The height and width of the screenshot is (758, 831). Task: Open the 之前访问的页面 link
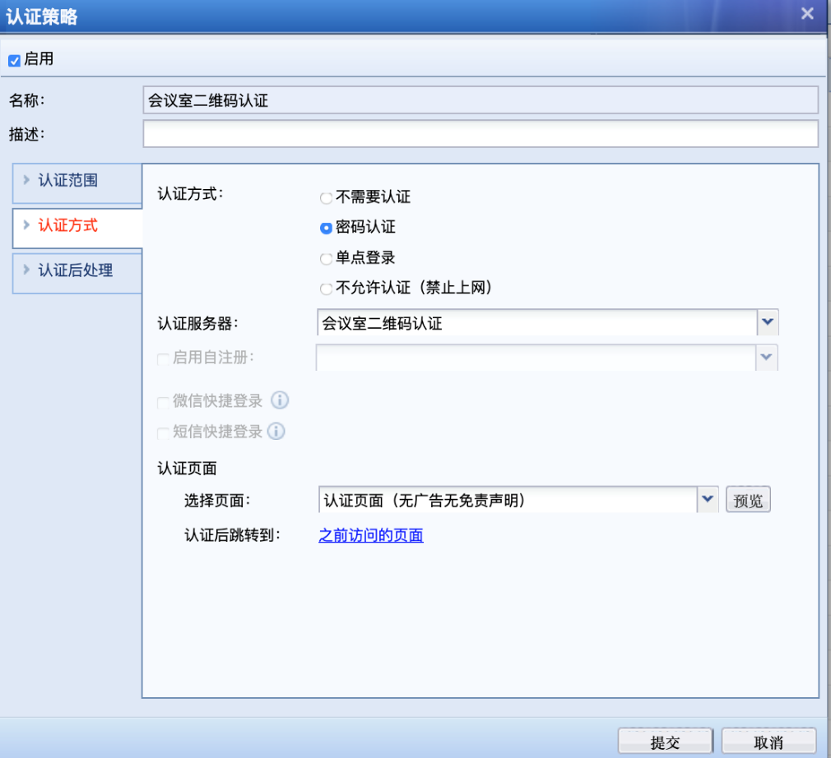[371, 535]
